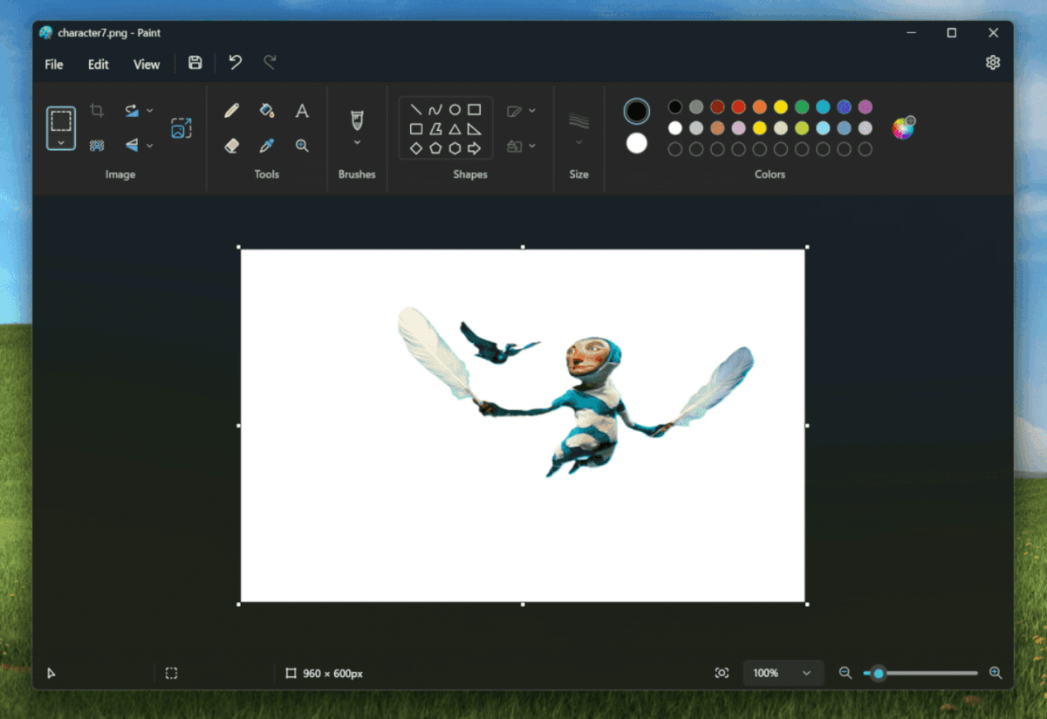This screenshot has width=1047, height=719.
Task: Click the Crop image icon
Action: (97, 111)
